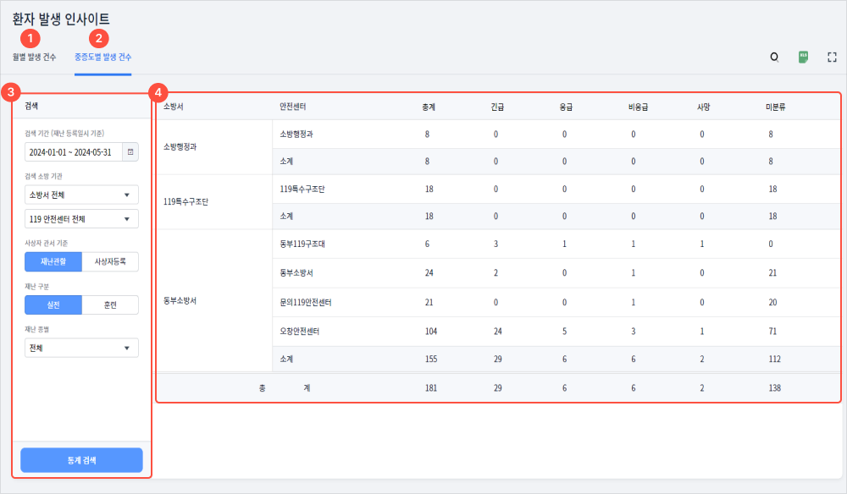This screenshot has height=494, width=847.
Task: Select 중증도별 발생 건수 tab
Action: click(102, 58)
